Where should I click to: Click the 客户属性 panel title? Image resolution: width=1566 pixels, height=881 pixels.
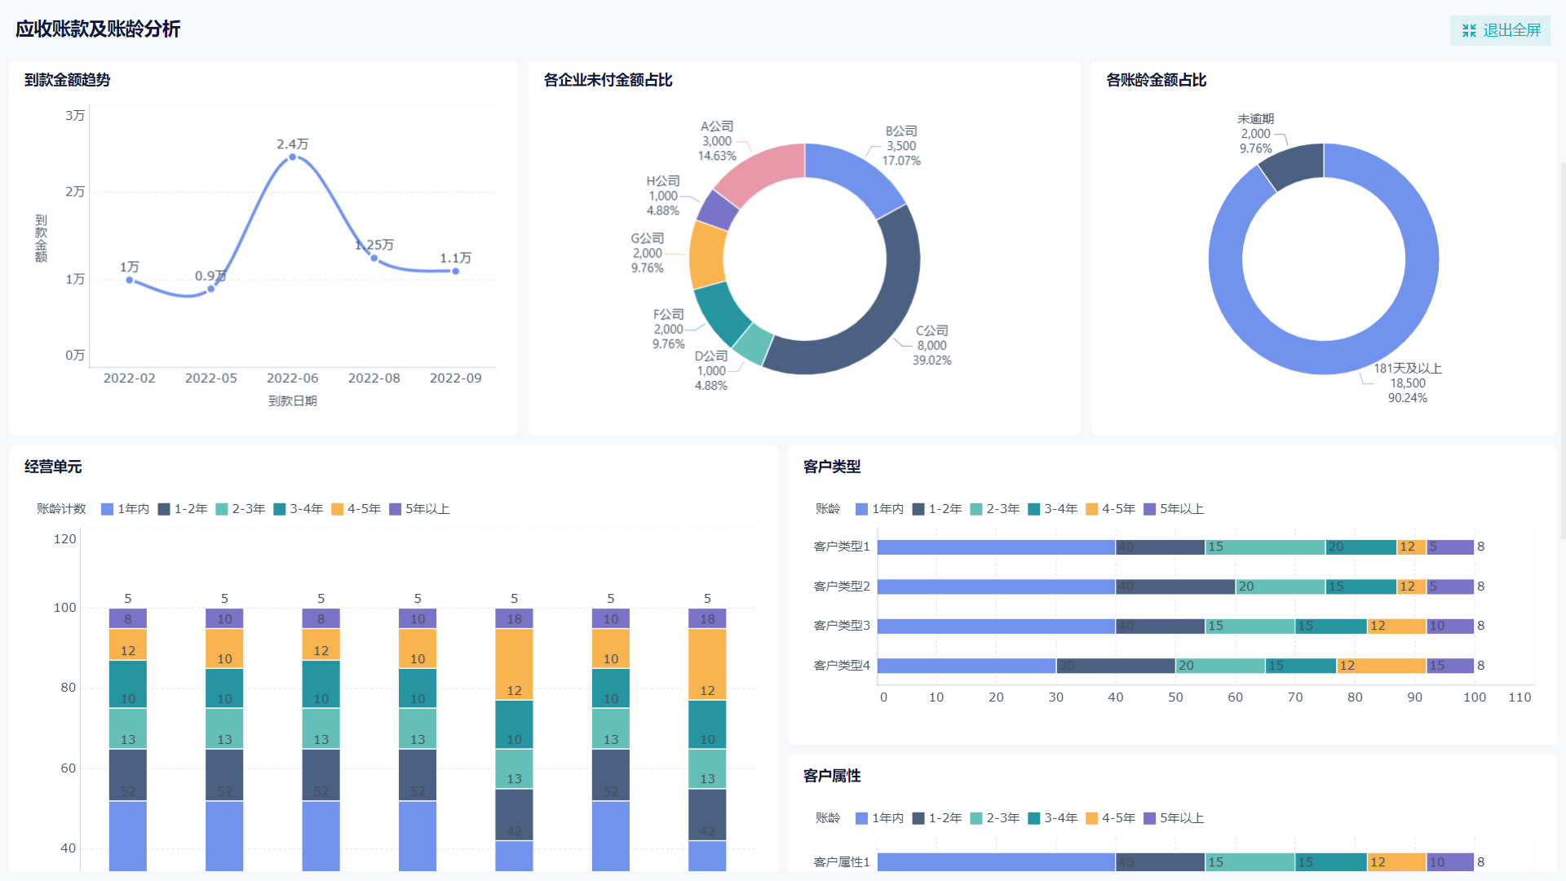point(832,776)
